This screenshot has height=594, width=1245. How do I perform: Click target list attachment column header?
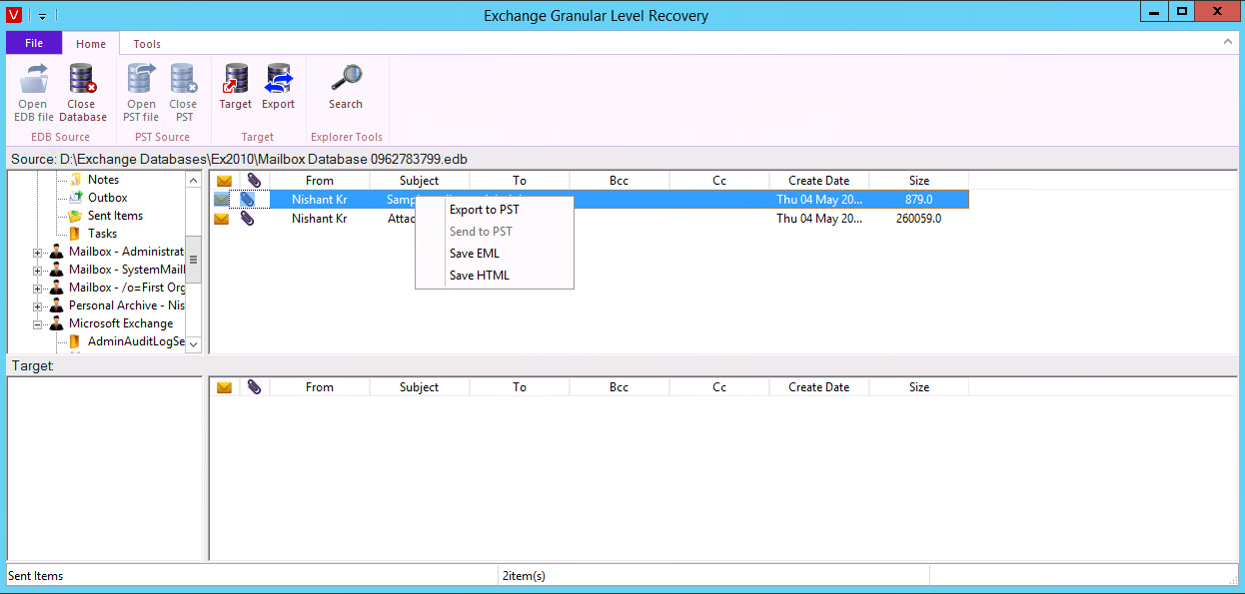(x=255, y=387)
